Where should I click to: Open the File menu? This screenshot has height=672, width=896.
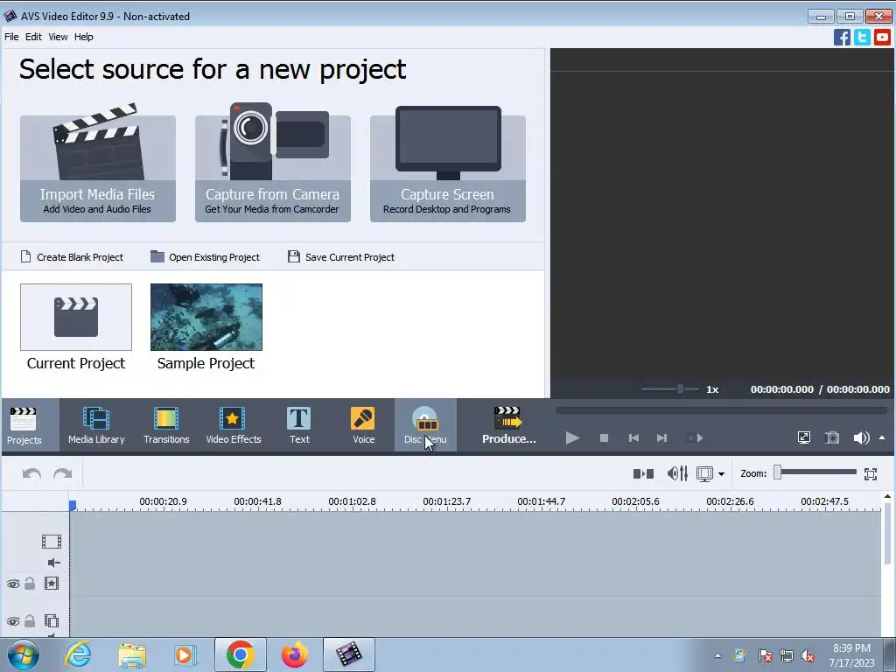click(x=11, y=37)
